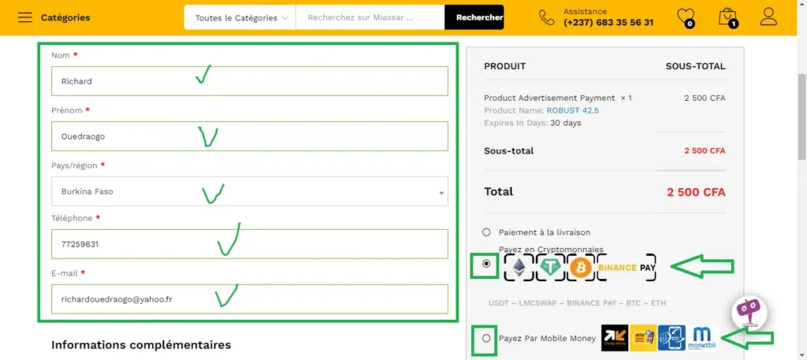
Task: Click the Bitcoin logo icon
Action: pos(580,268)
